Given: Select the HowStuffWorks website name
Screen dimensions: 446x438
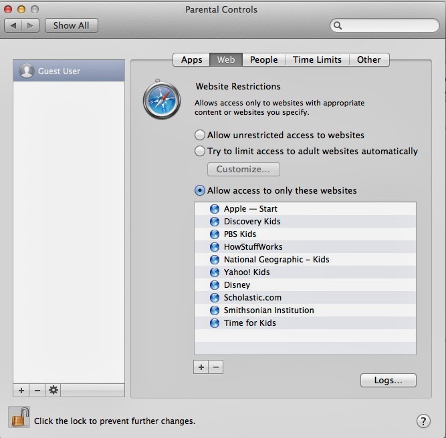Looking at the screenshot, I should 253,247.
